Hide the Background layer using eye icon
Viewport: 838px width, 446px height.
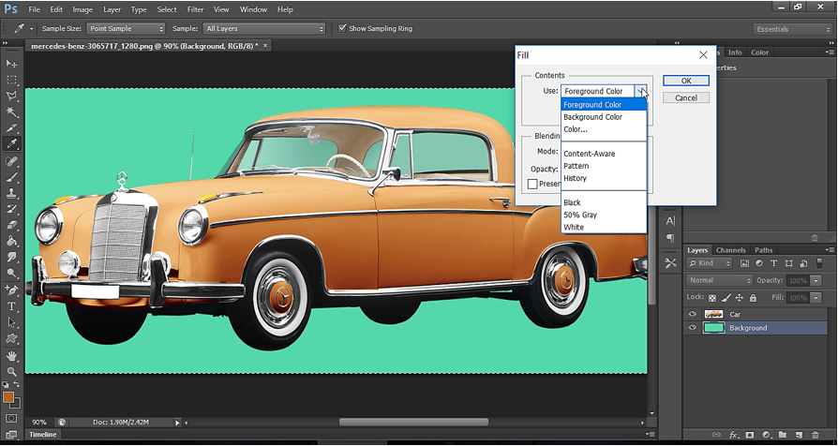(x=692, y=328)
